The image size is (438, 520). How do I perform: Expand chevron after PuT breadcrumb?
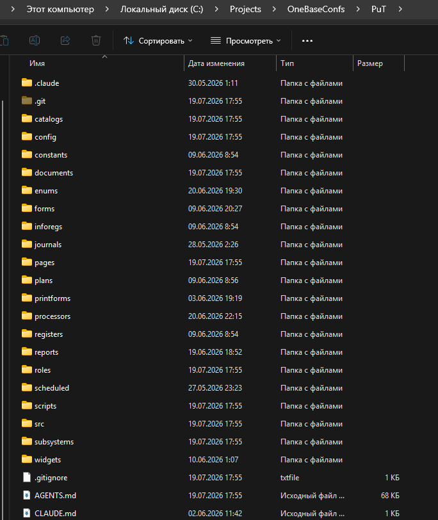400,9
